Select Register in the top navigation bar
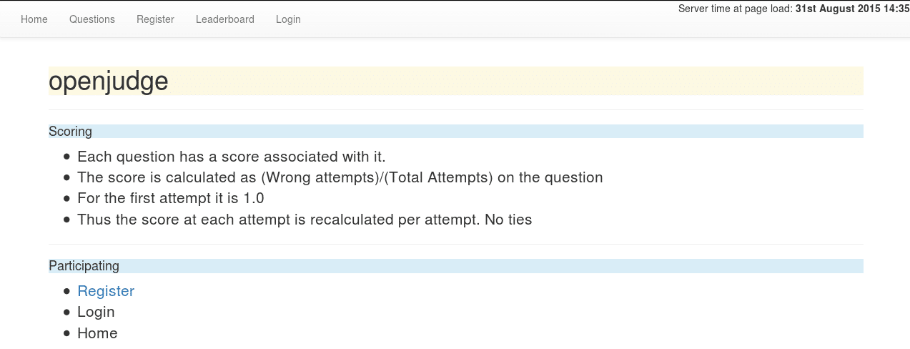This screenshot has height=349, width=910. pyautogui.click(x=155, y=19)
